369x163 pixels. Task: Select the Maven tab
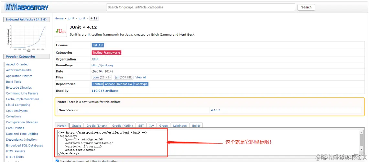click(62, 125)
